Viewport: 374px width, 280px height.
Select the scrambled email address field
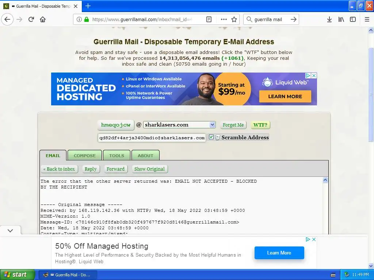click(152, 138)
